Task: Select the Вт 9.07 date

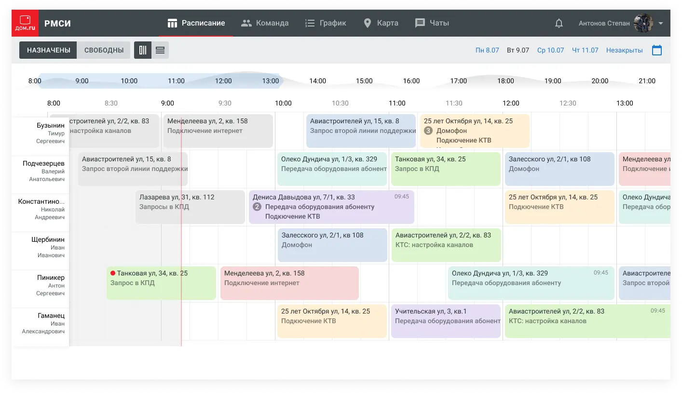Action: click(x=518, y=50)
